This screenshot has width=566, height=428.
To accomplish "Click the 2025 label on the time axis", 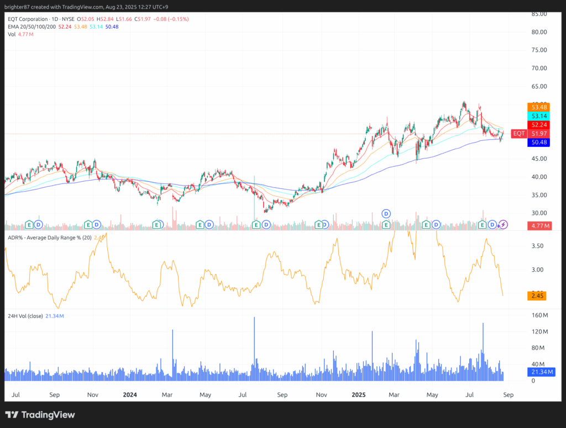I will pos(358,395).
